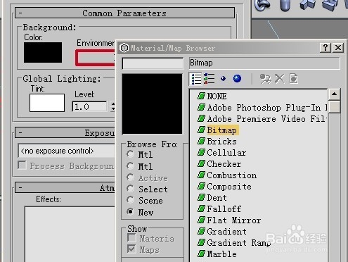Screen dimensions: 348x262
Task: Select Gradient Ramp in the map list
Action: (239, 243)
